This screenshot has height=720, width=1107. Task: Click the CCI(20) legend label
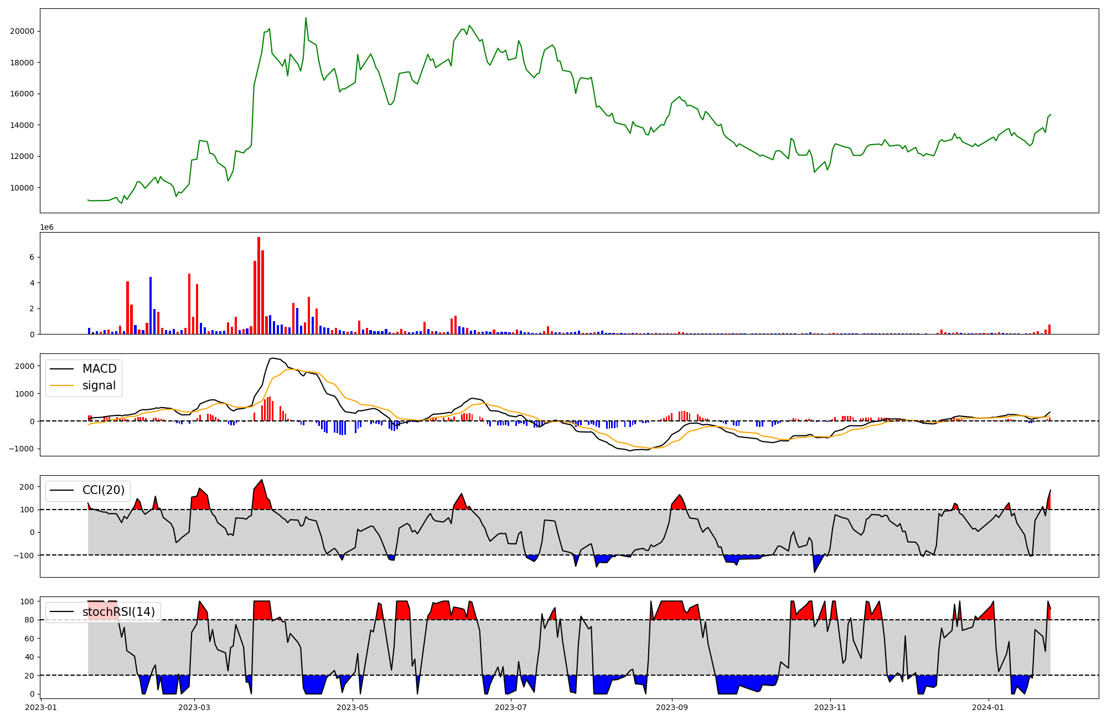104,490
